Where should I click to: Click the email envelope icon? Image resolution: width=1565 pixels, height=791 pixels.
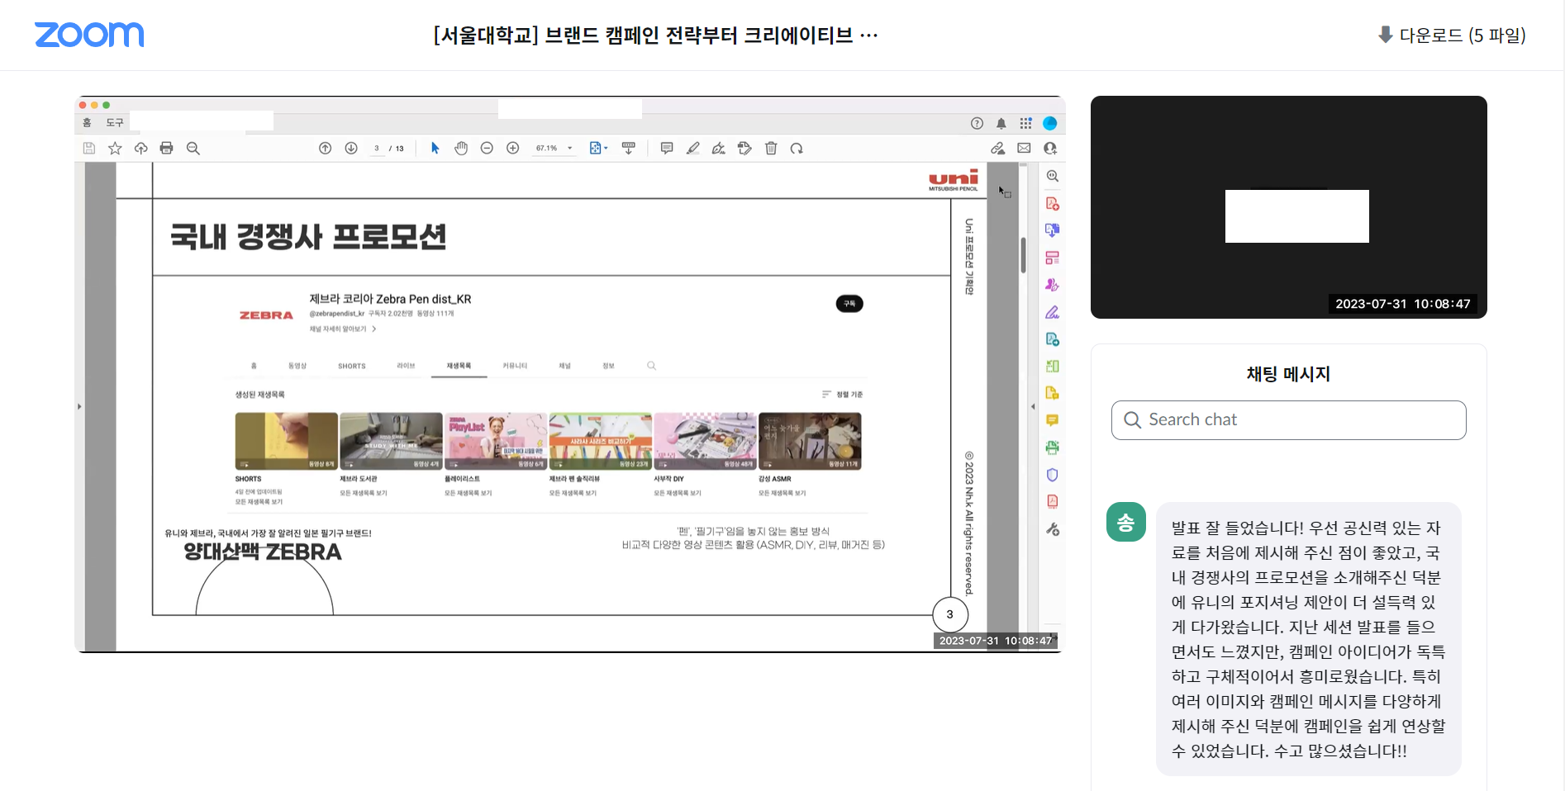pyautogui.click(x=1024, y=148)
